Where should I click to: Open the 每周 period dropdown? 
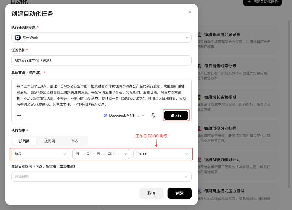[x=40, y=154]
